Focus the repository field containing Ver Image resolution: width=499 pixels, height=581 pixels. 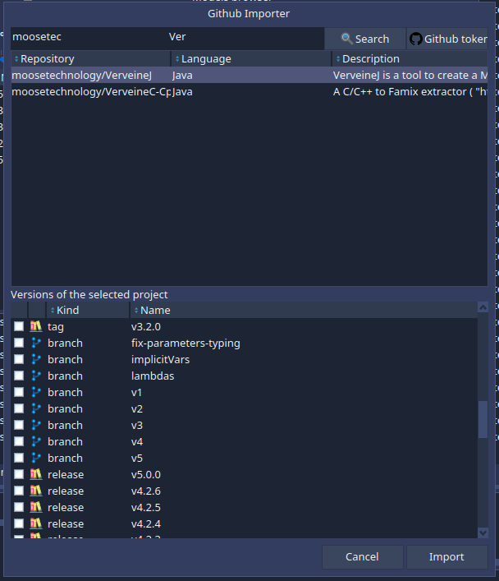245,37
